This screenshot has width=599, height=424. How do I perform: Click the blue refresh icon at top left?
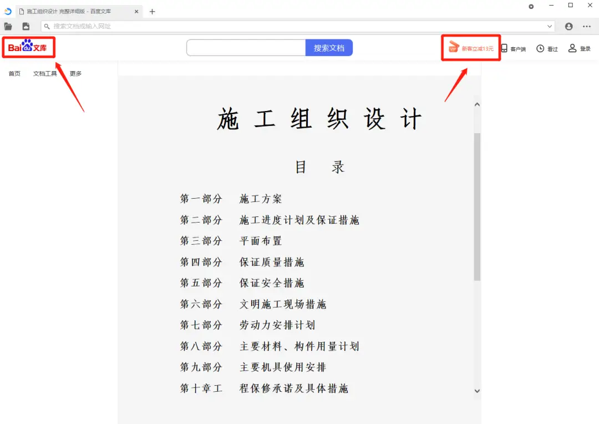7,11
